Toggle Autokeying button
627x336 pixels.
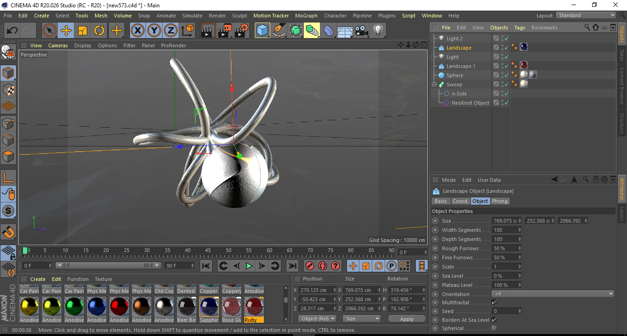coord(323,266)
